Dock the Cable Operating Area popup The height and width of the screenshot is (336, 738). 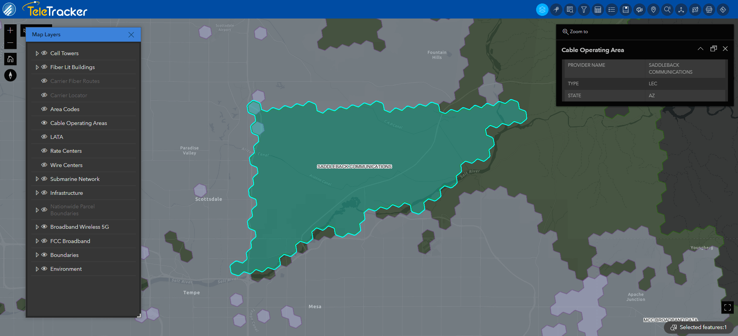[x=714, y=49]
